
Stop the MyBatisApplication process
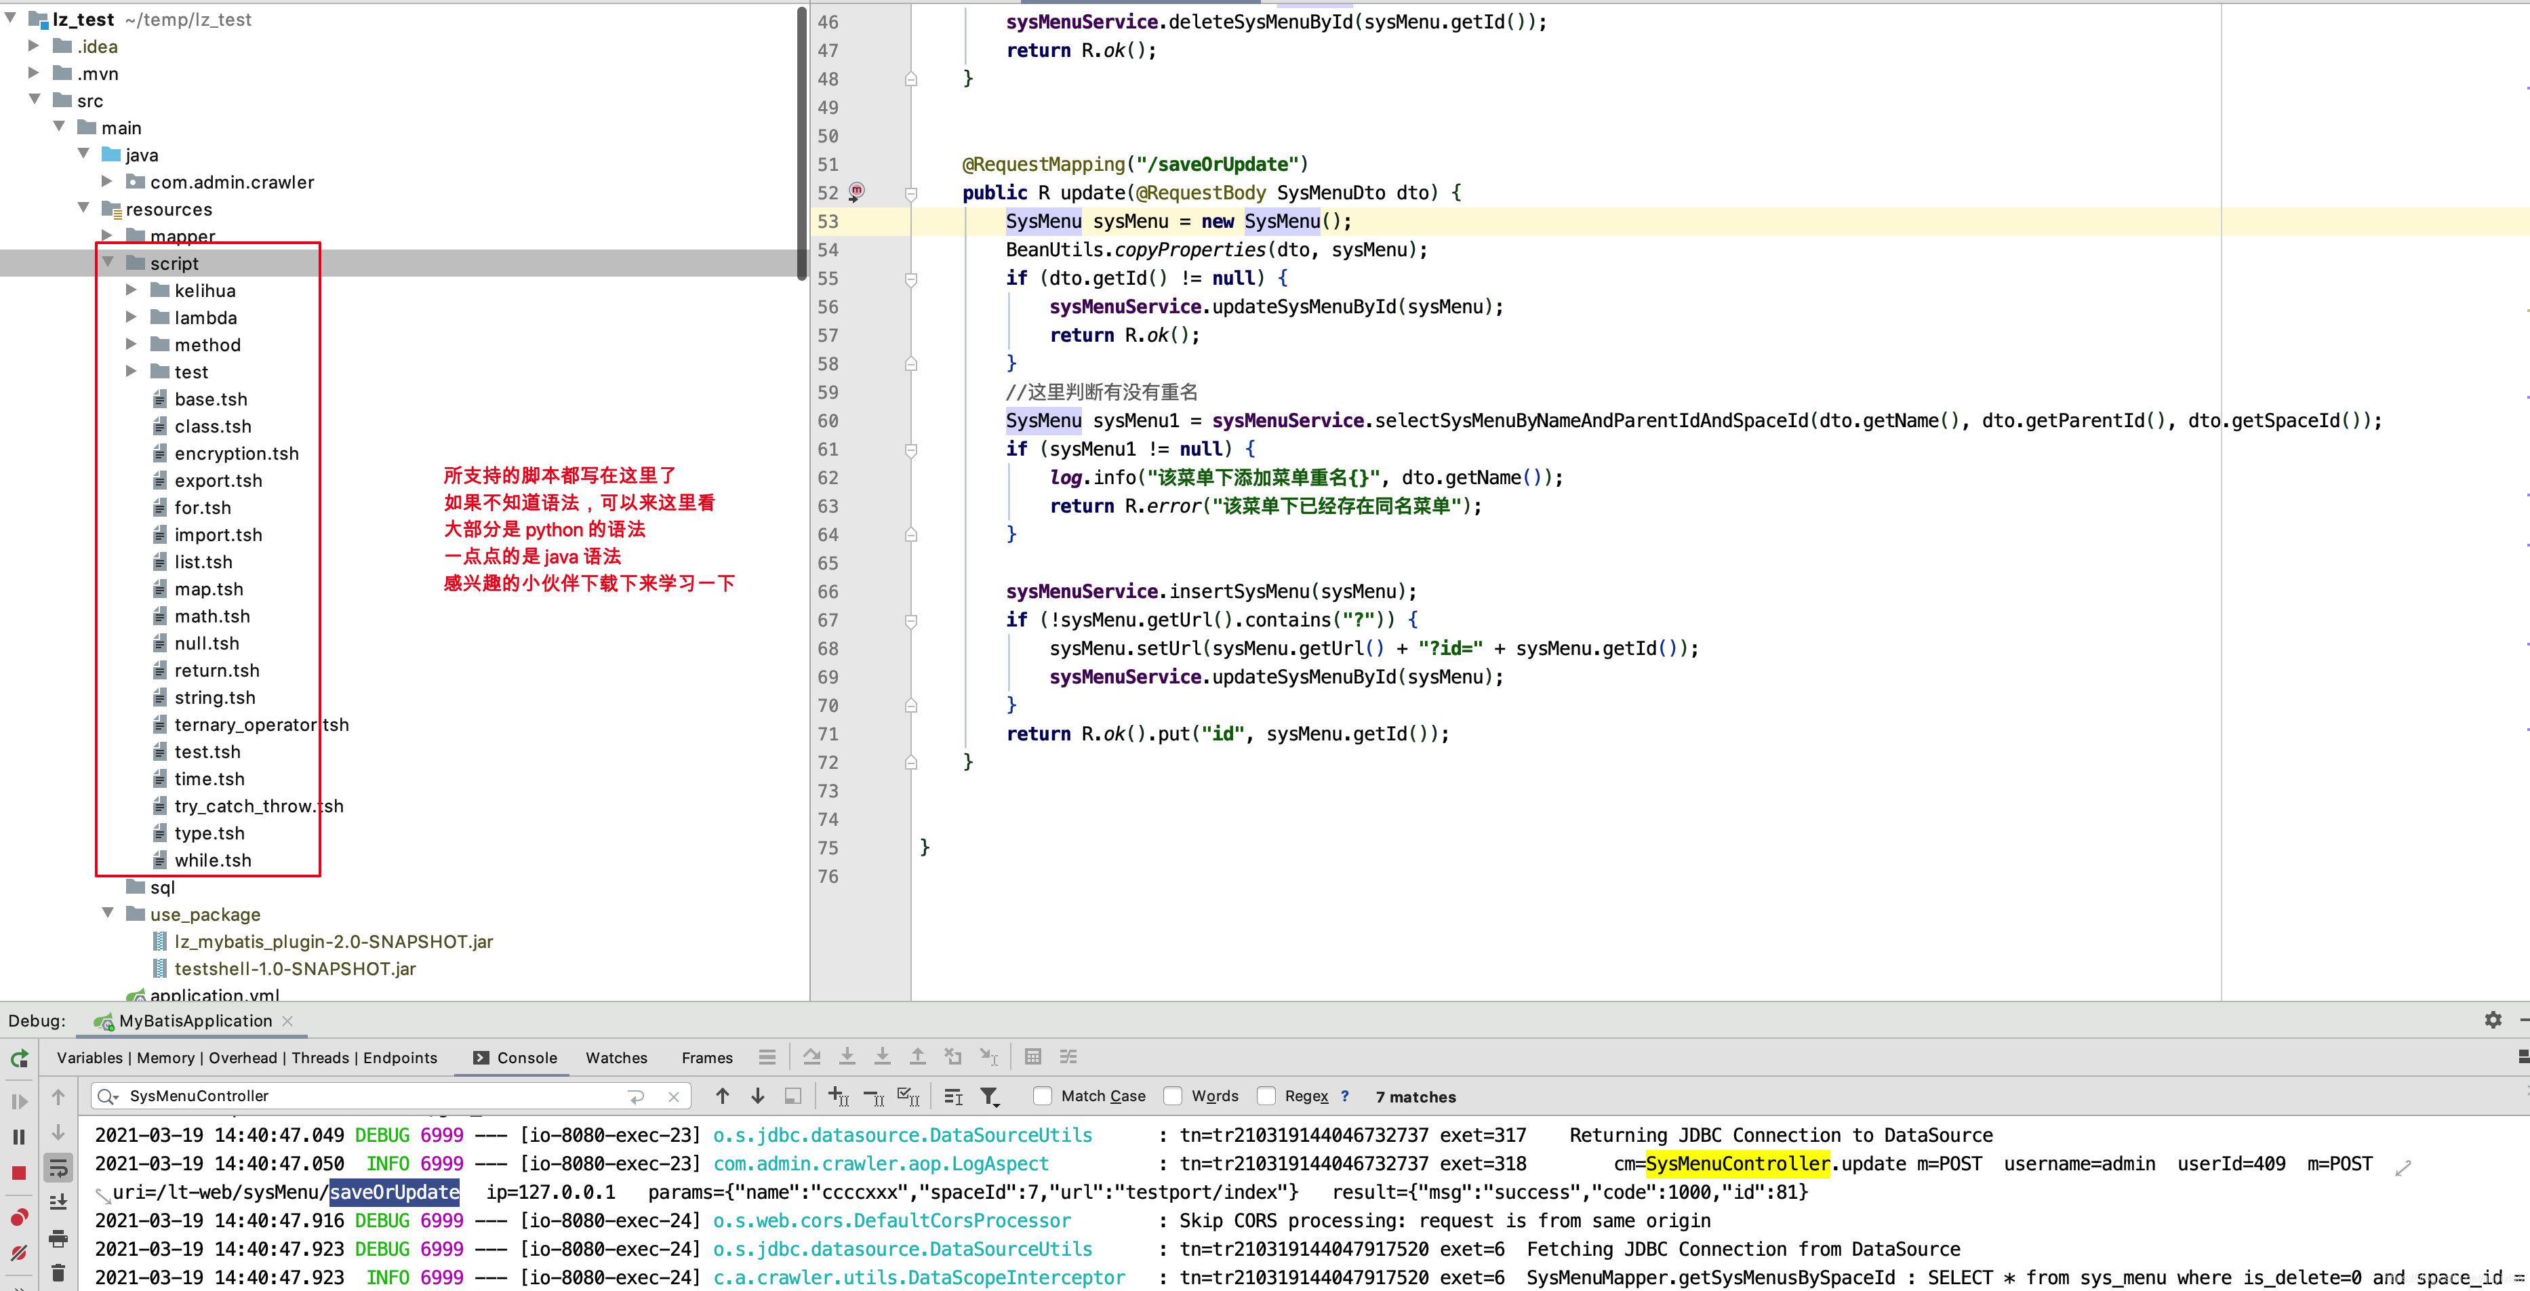tap(19, 1173)
